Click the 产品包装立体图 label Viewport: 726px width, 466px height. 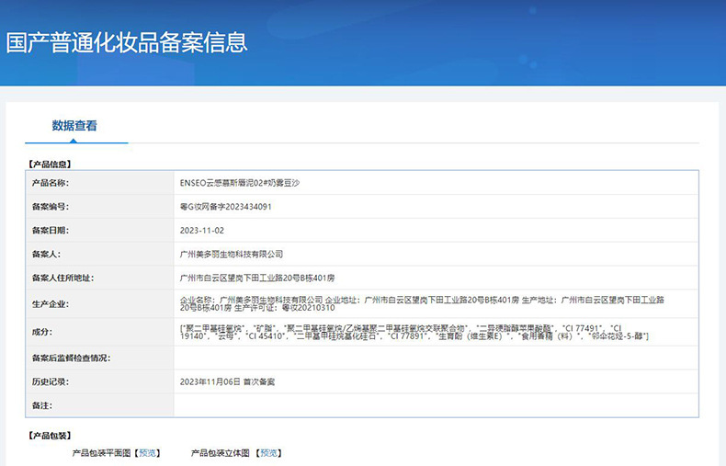click(x=221, y=452)
